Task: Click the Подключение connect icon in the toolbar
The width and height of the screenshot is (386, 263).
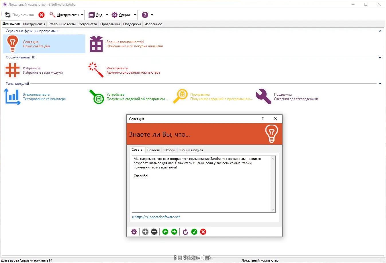Action: click(x=8, y=15)
